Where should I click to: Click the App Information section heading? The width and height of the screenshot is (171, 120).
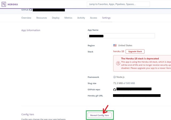pos(31,30)
